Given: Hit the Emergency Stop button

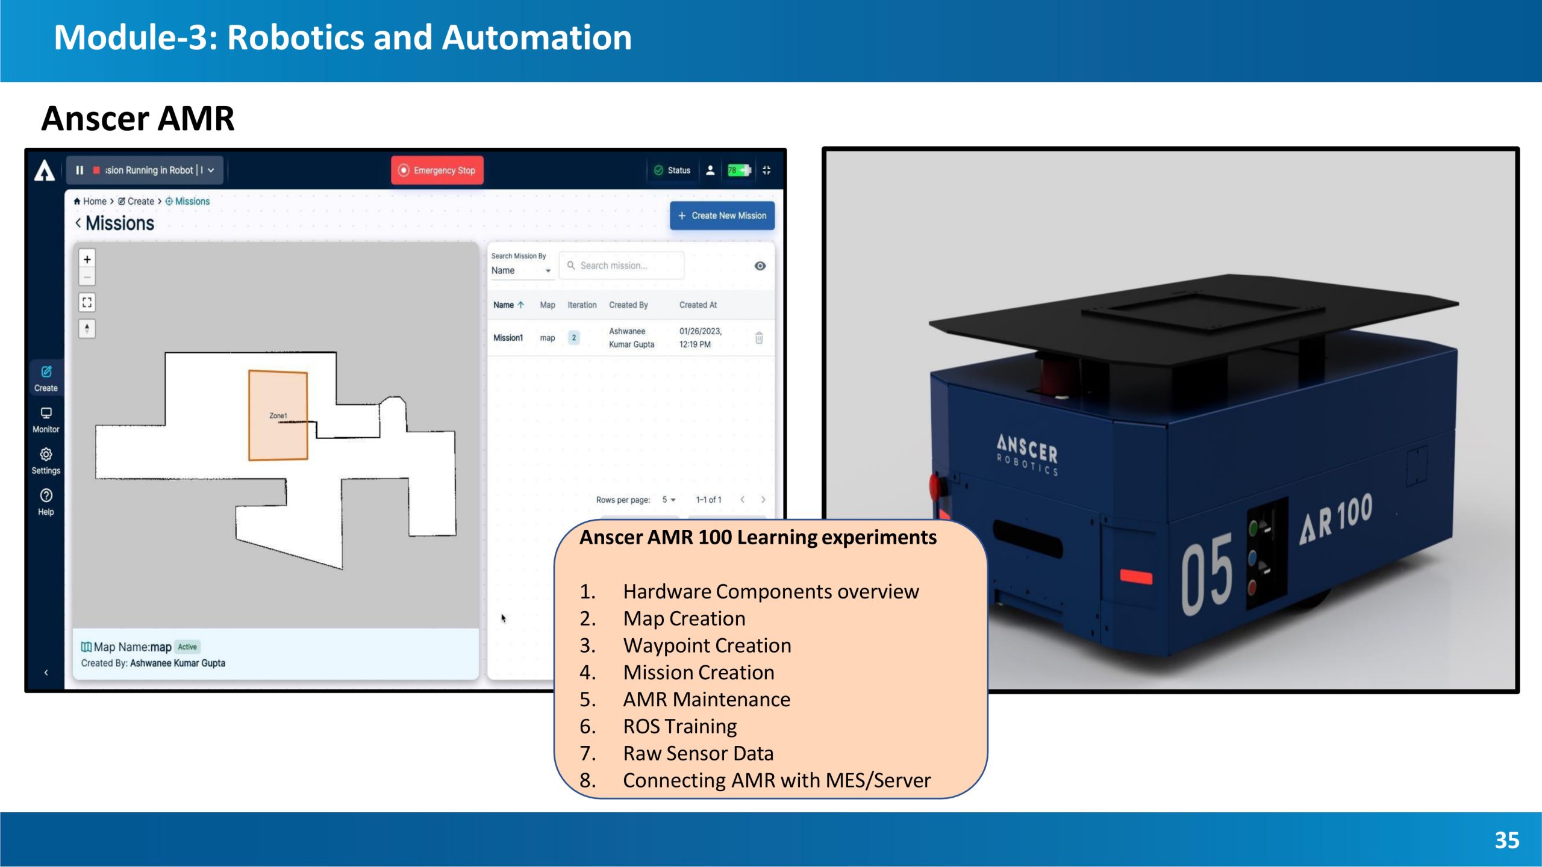Looking at the screenshot, I should point(437,170).
